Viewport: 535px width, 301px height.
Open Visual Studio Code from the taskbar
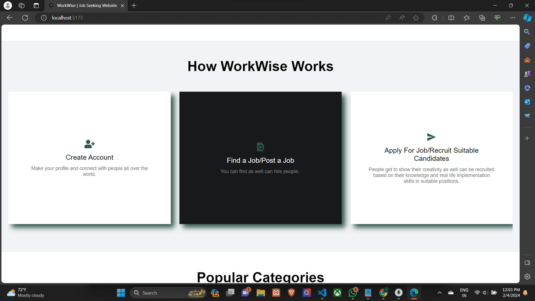(x=322, y=293)
